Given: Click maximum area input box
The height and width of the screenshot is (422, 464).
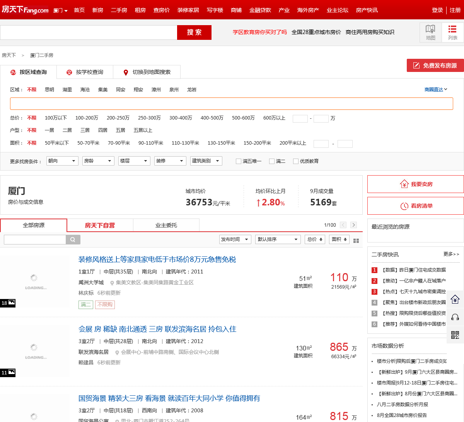Looking at the screenshot, I should 345,144.
